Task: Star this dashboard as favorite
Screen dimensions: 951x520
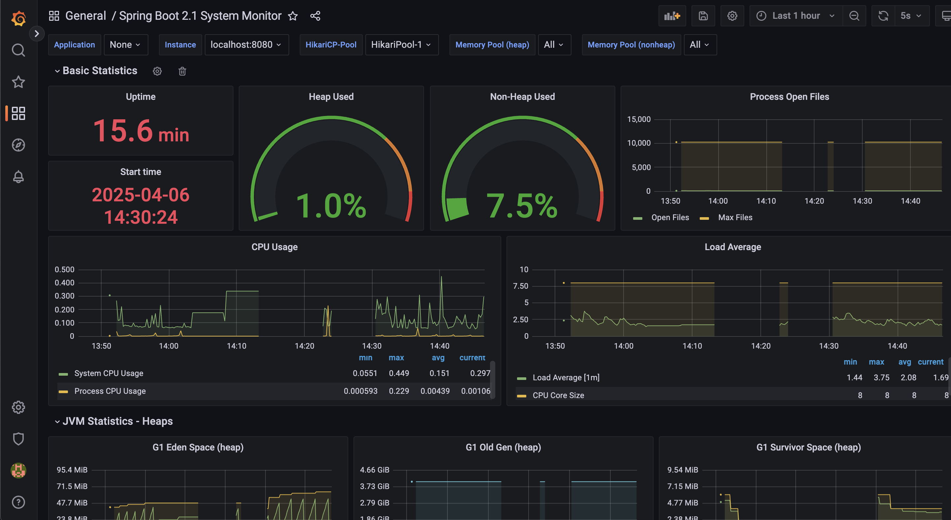Action: [x=293, y=16]
